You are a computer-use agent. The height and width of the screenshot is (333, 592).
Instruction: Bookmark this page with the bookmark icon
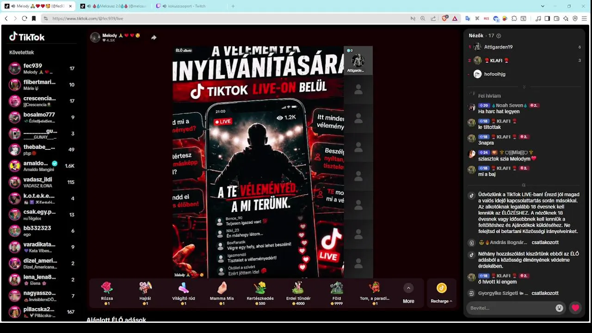[34, 18]
